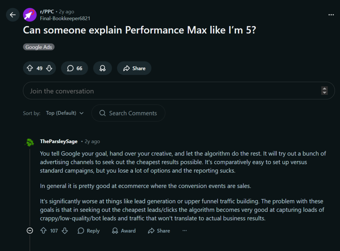Reply to TheParsleySage's comment
Image resolution: width=340 pixels, height=251 pixels.
point(89,231)
